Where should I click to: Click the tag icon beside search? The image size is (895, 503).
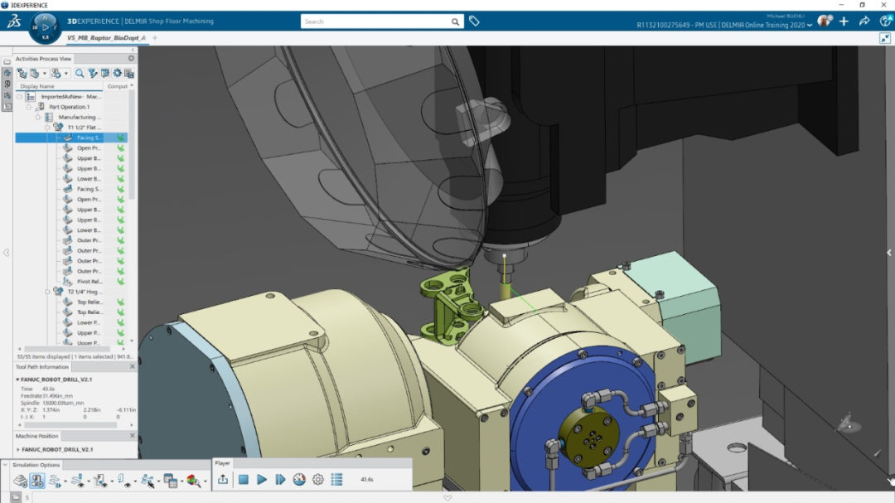pos(474,21)
